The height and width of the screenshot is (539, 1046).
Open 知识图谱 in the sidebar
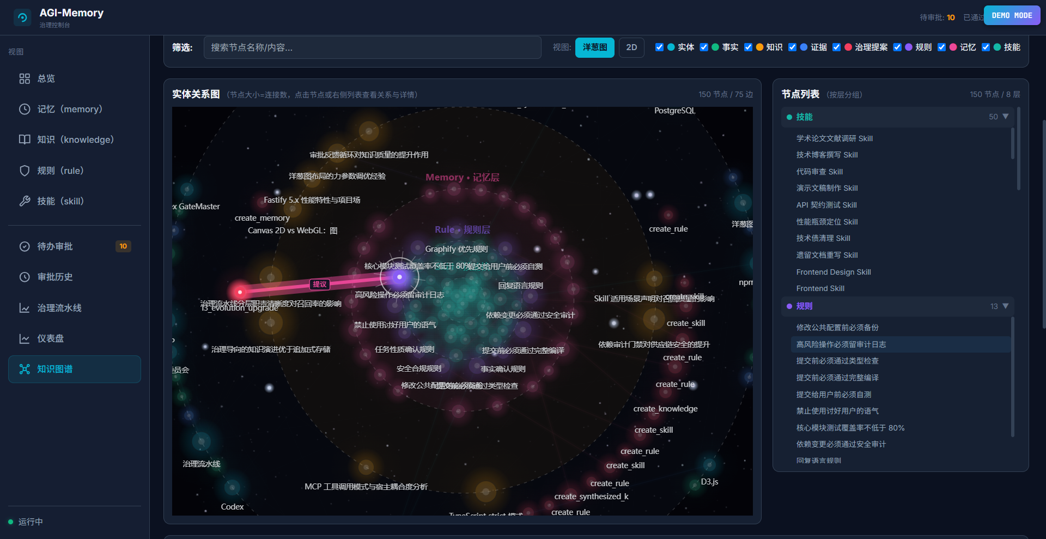pos(75,369)
